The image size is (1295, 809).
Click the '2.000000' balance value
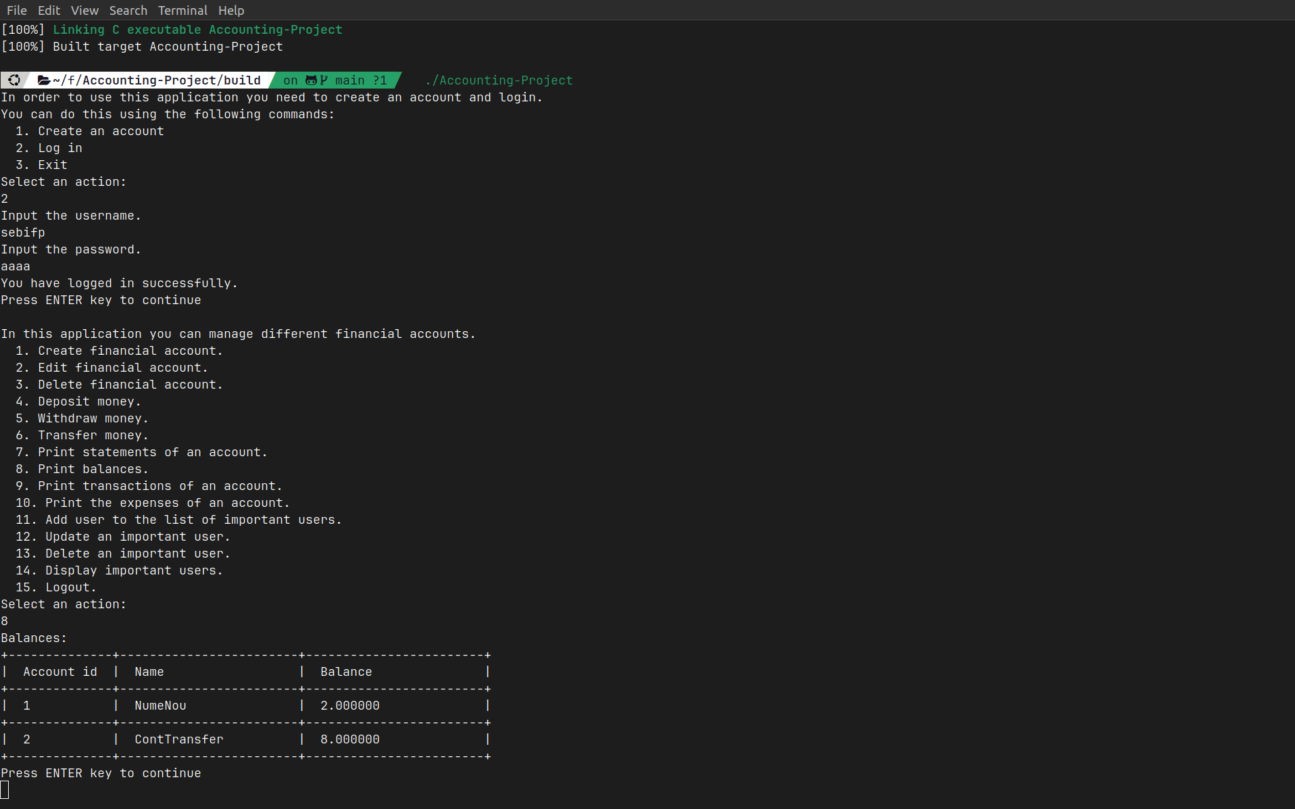[350, 706]
